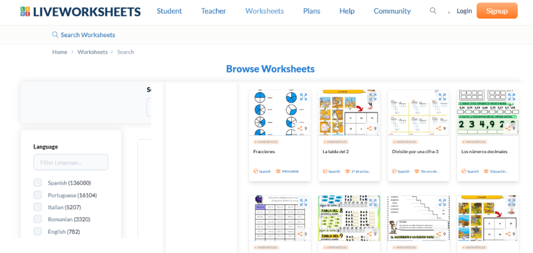Go to Home in the breadcrumb
Screen dimensions: 533x253
[x=59, y=52]
